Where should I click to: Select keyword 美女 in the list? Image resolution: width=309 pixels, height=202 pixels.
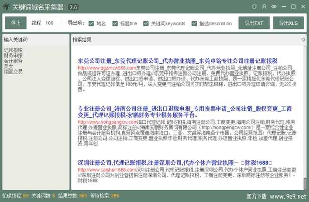tap(8, 66)
